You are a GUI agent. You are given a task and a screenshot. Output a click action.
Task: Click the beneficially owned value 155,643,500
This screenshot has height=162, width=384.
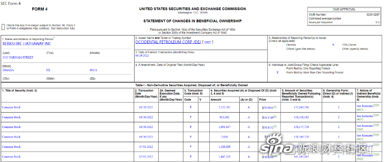tap(302, 107)
